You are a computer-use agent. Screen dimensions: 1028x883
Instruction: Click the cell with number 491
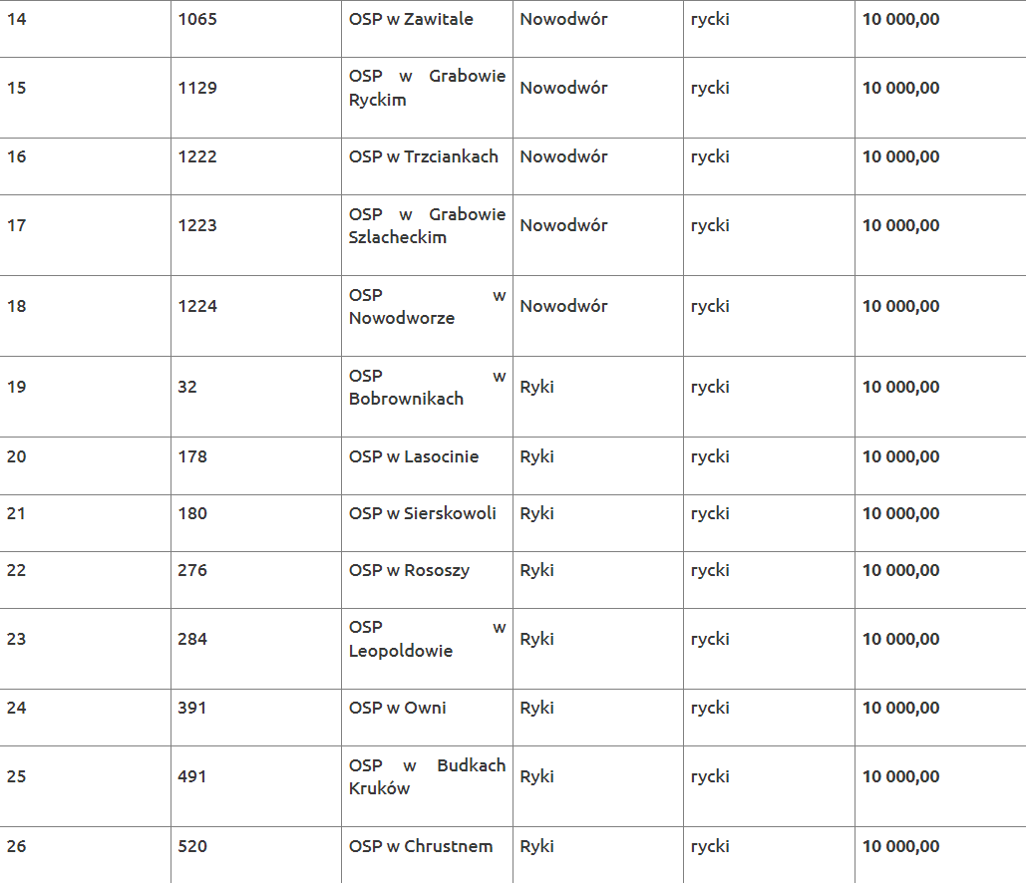point(192,777)
